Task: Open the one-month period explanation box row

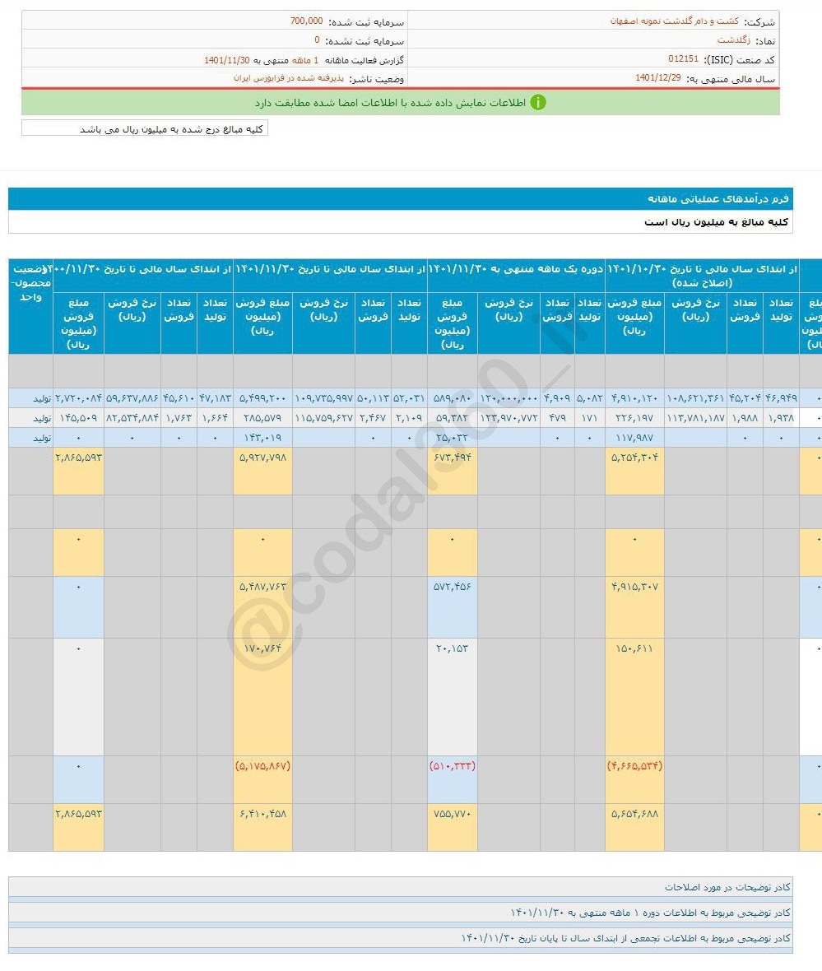Action: [400, 913]
